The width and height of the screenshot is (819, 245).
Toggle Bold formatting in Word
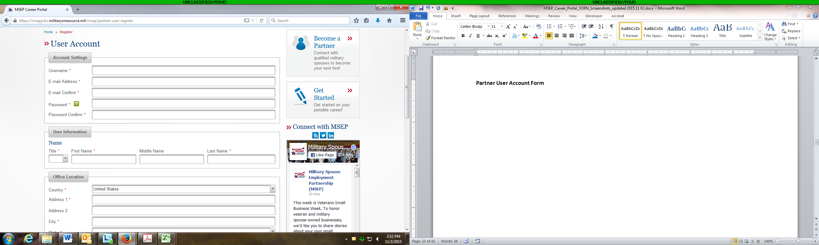coord(463,36)
